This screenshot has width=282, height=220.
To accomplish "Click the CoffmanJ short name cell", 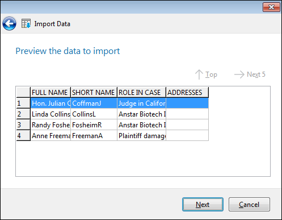I will (94, 103).
